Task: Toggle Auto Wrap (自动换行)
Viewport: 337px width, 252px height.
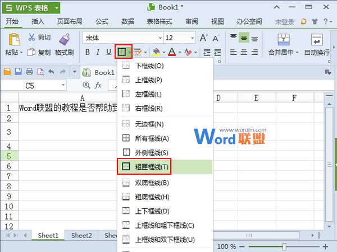Action: click(317, 45)
